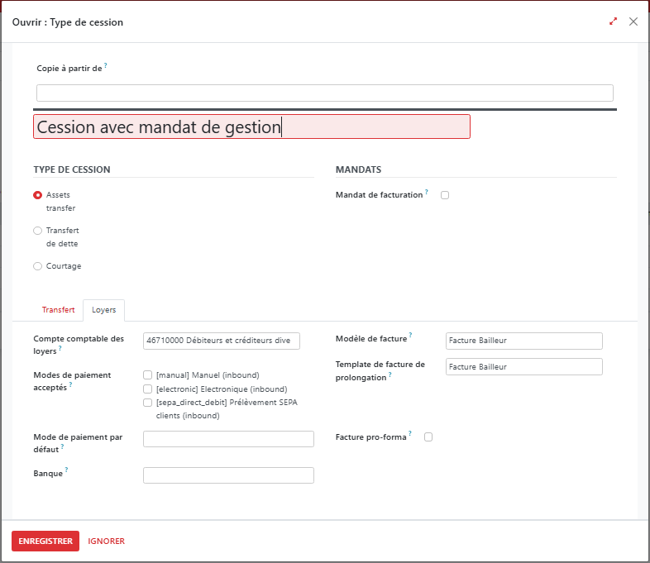This screenshot has width=650, height=563.
Task: Open the Modèle de facture dropdown
Action: click(523, 341)
